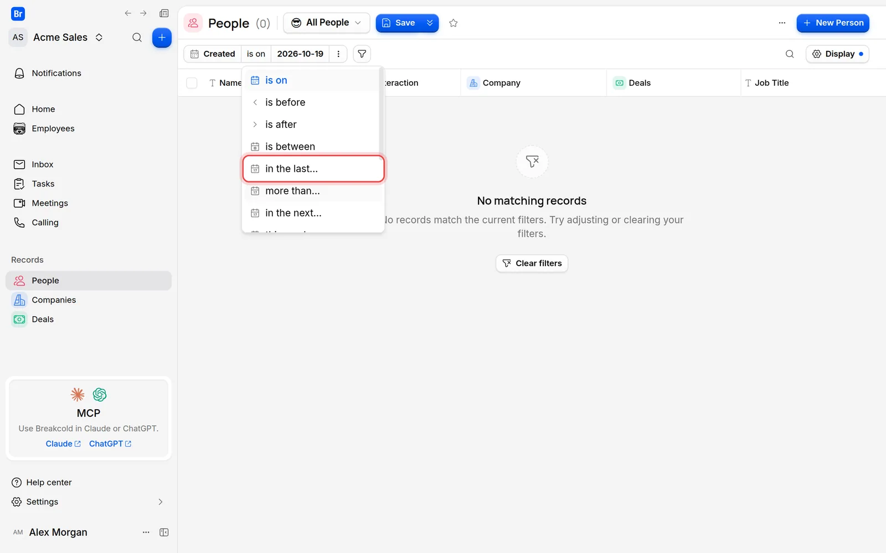Open the add filter funnel icon
Viewport: 886px width, 553px height.
point(362,54)
